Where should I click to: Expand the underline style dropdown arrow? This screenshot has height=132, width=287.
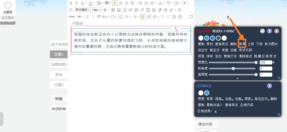coord(86,3)
